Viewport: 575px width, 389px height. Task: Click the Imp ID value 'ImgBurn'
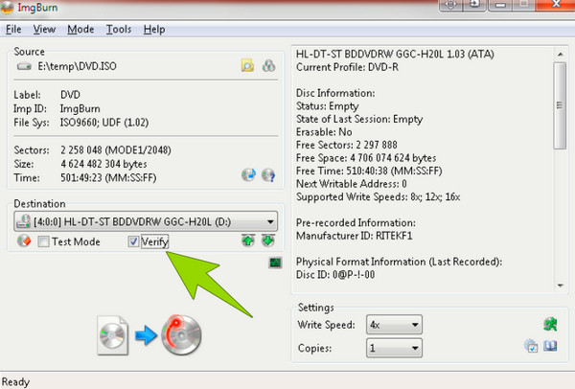80,109
